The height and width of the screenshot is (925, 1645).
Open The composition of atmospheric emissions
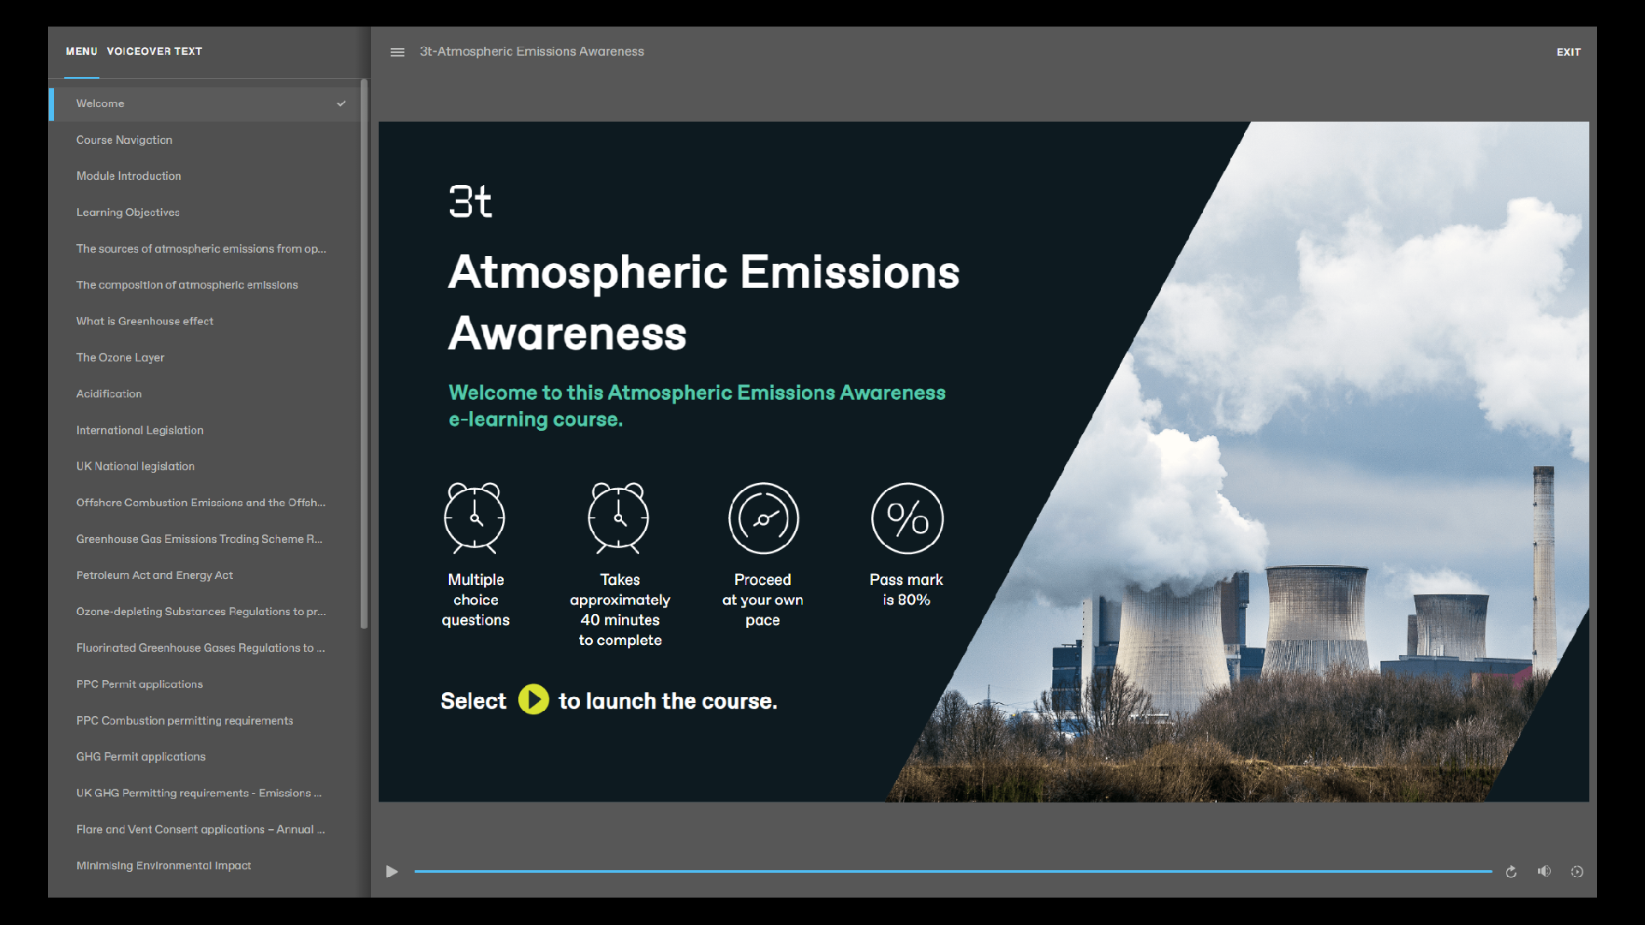click(x=206, y=285)
